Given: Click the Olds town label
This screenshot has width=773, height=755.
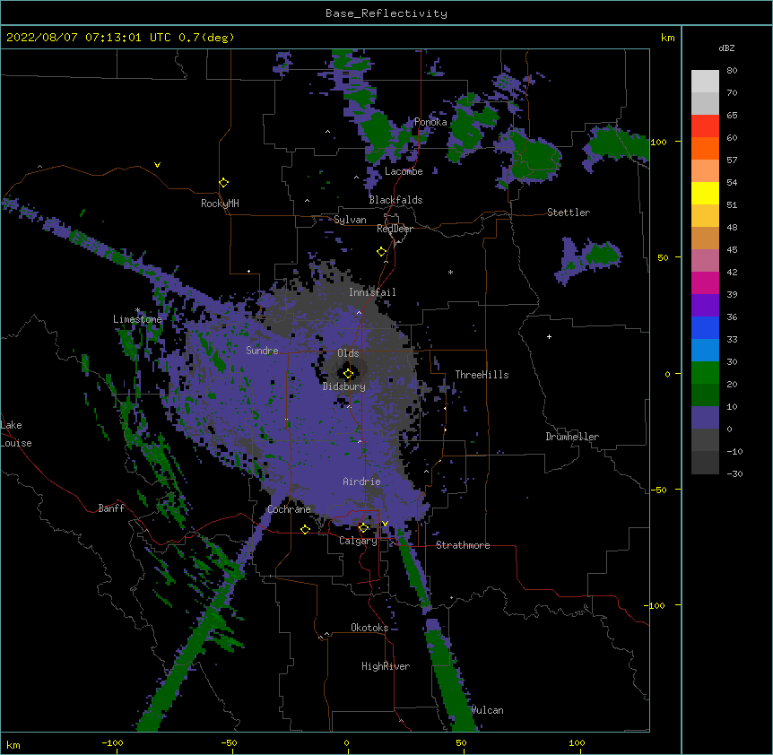Looking at the screenshot, I should 348,353.
